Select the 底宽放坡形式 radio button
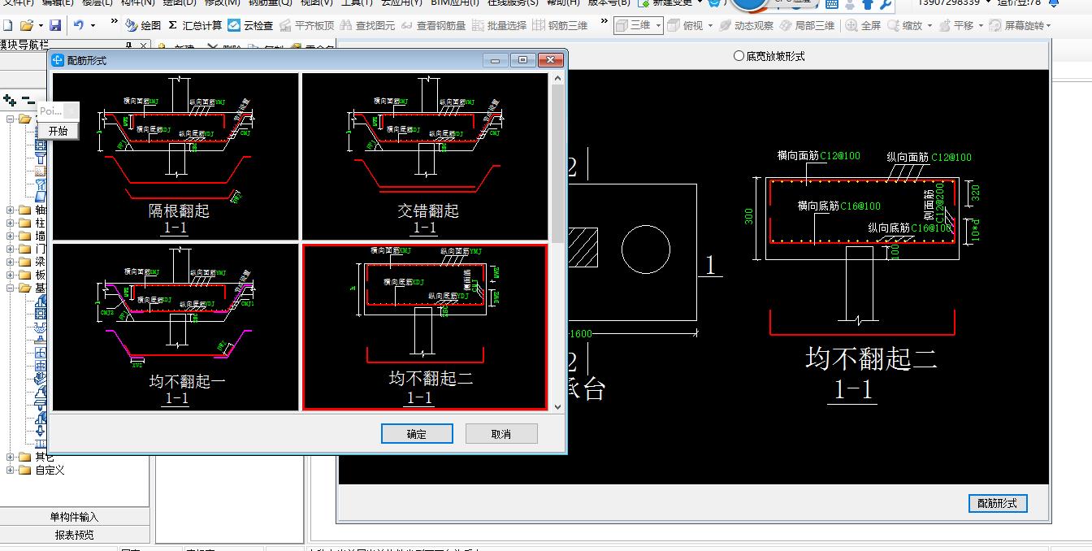 769,56
